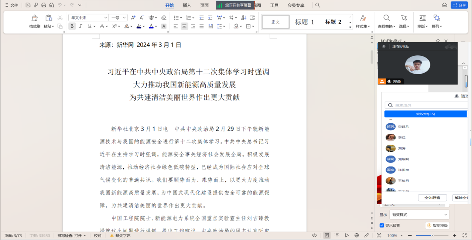Expand the 有效样式 display dropdown
This screenshot has height=240, width=472.
click(x=419, y=215)
